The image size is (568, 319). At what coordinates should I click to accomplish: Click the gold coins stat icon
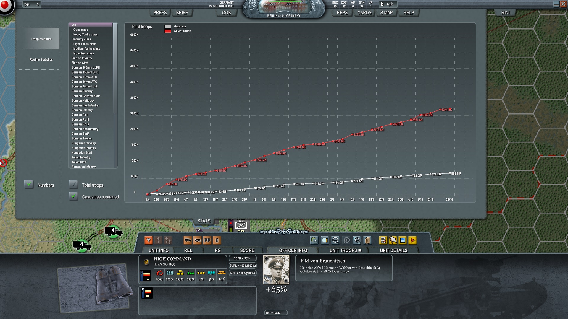pyautogui.click(x=222, y=273)
